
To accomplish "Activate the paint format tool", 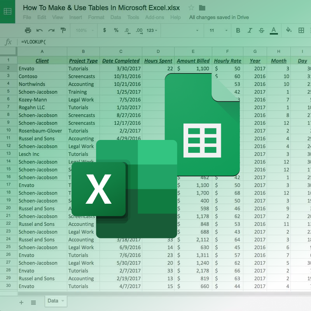I will 63,30.
